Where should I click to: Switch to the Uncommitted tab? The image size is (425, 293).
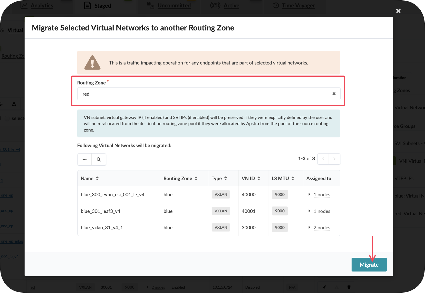pyautogui.click(x=174, y=6)
